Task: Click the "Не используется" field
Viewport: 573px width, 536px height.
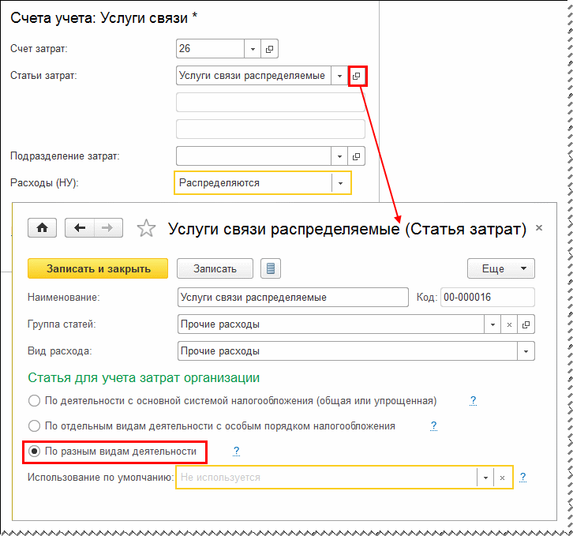Action: click(327, 478)
